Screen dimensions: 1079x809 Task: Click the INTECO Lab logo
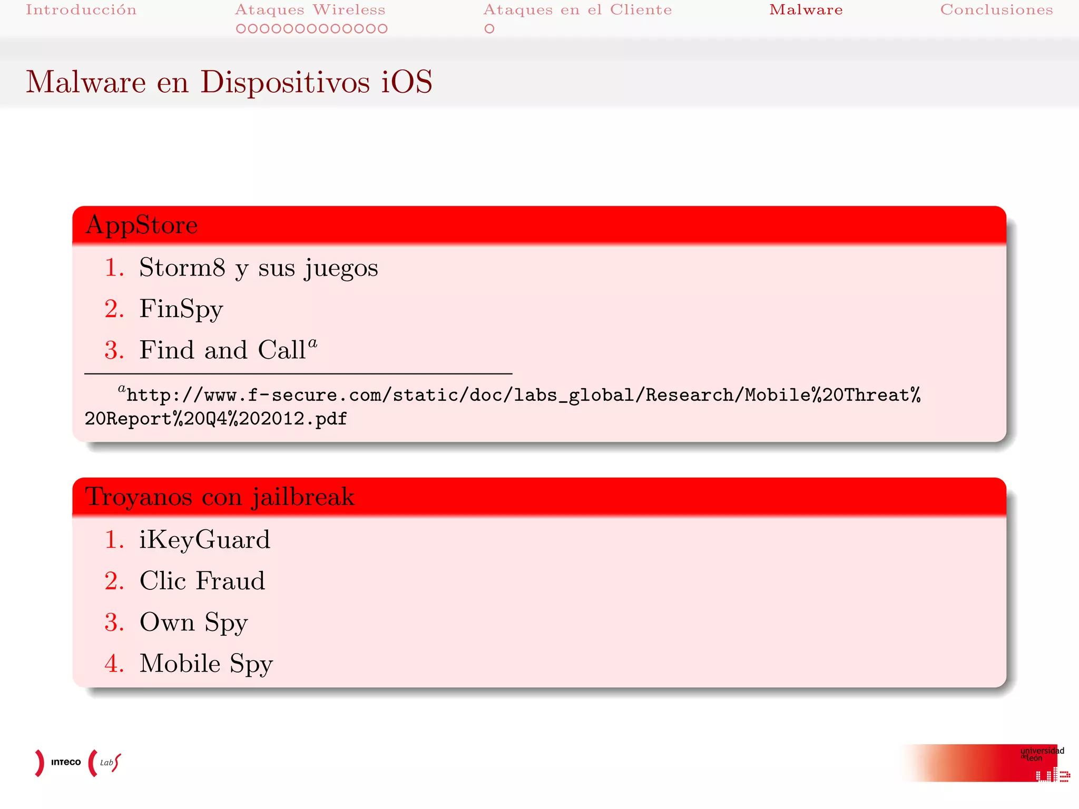(78, 763)
